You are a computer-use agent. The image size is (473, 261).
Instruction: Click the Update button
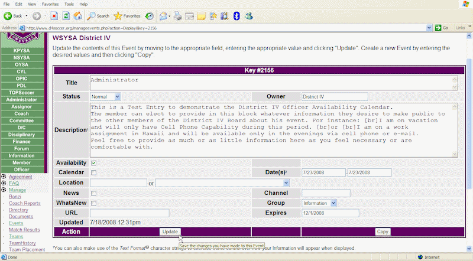(x=170, y=232)
